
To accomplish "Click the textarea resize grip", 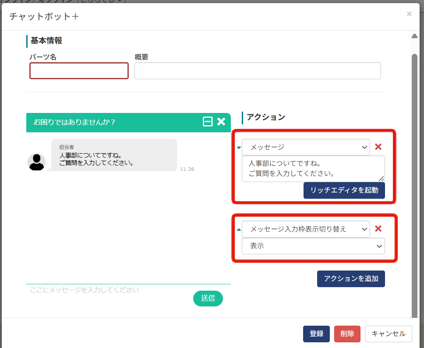I will click(381, 179).
